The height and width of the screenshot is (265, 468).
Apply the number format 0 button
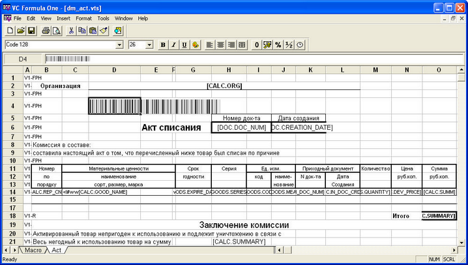257,45
